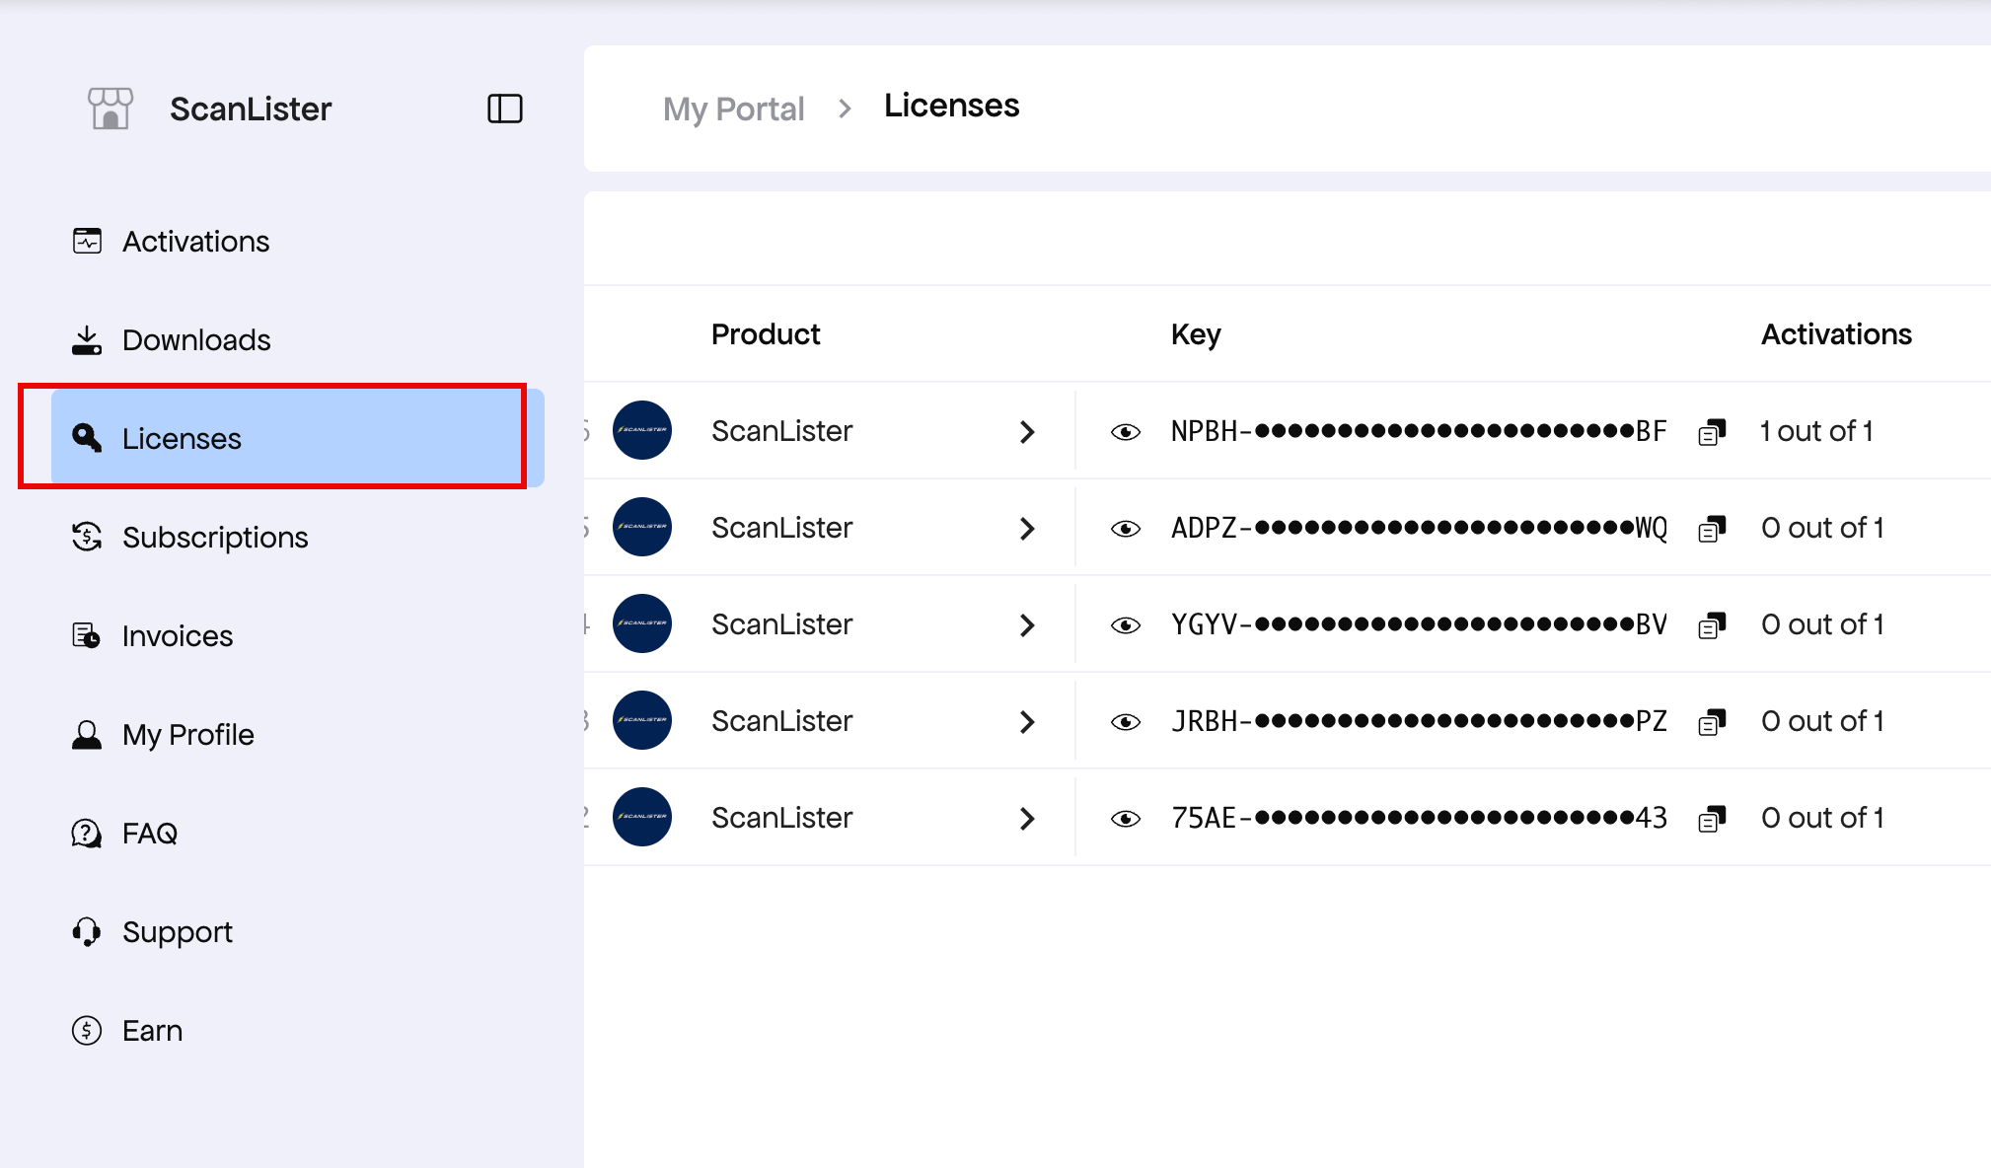Open the FAQ page

298,834
